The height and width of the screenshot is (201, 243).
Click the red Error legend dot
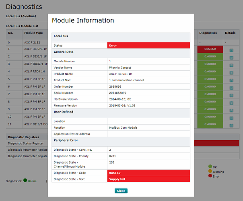pos(210,176)
